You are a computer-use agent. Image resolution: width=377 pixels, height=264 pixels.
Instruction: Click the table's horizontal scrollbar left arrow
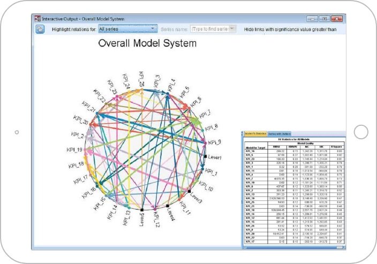[x=245, y=247]
